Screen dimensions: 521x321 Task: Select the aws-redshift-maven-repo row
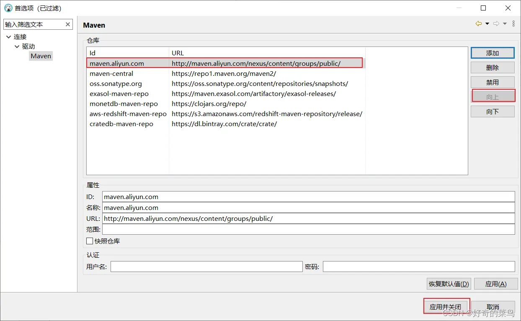point(226,114)
